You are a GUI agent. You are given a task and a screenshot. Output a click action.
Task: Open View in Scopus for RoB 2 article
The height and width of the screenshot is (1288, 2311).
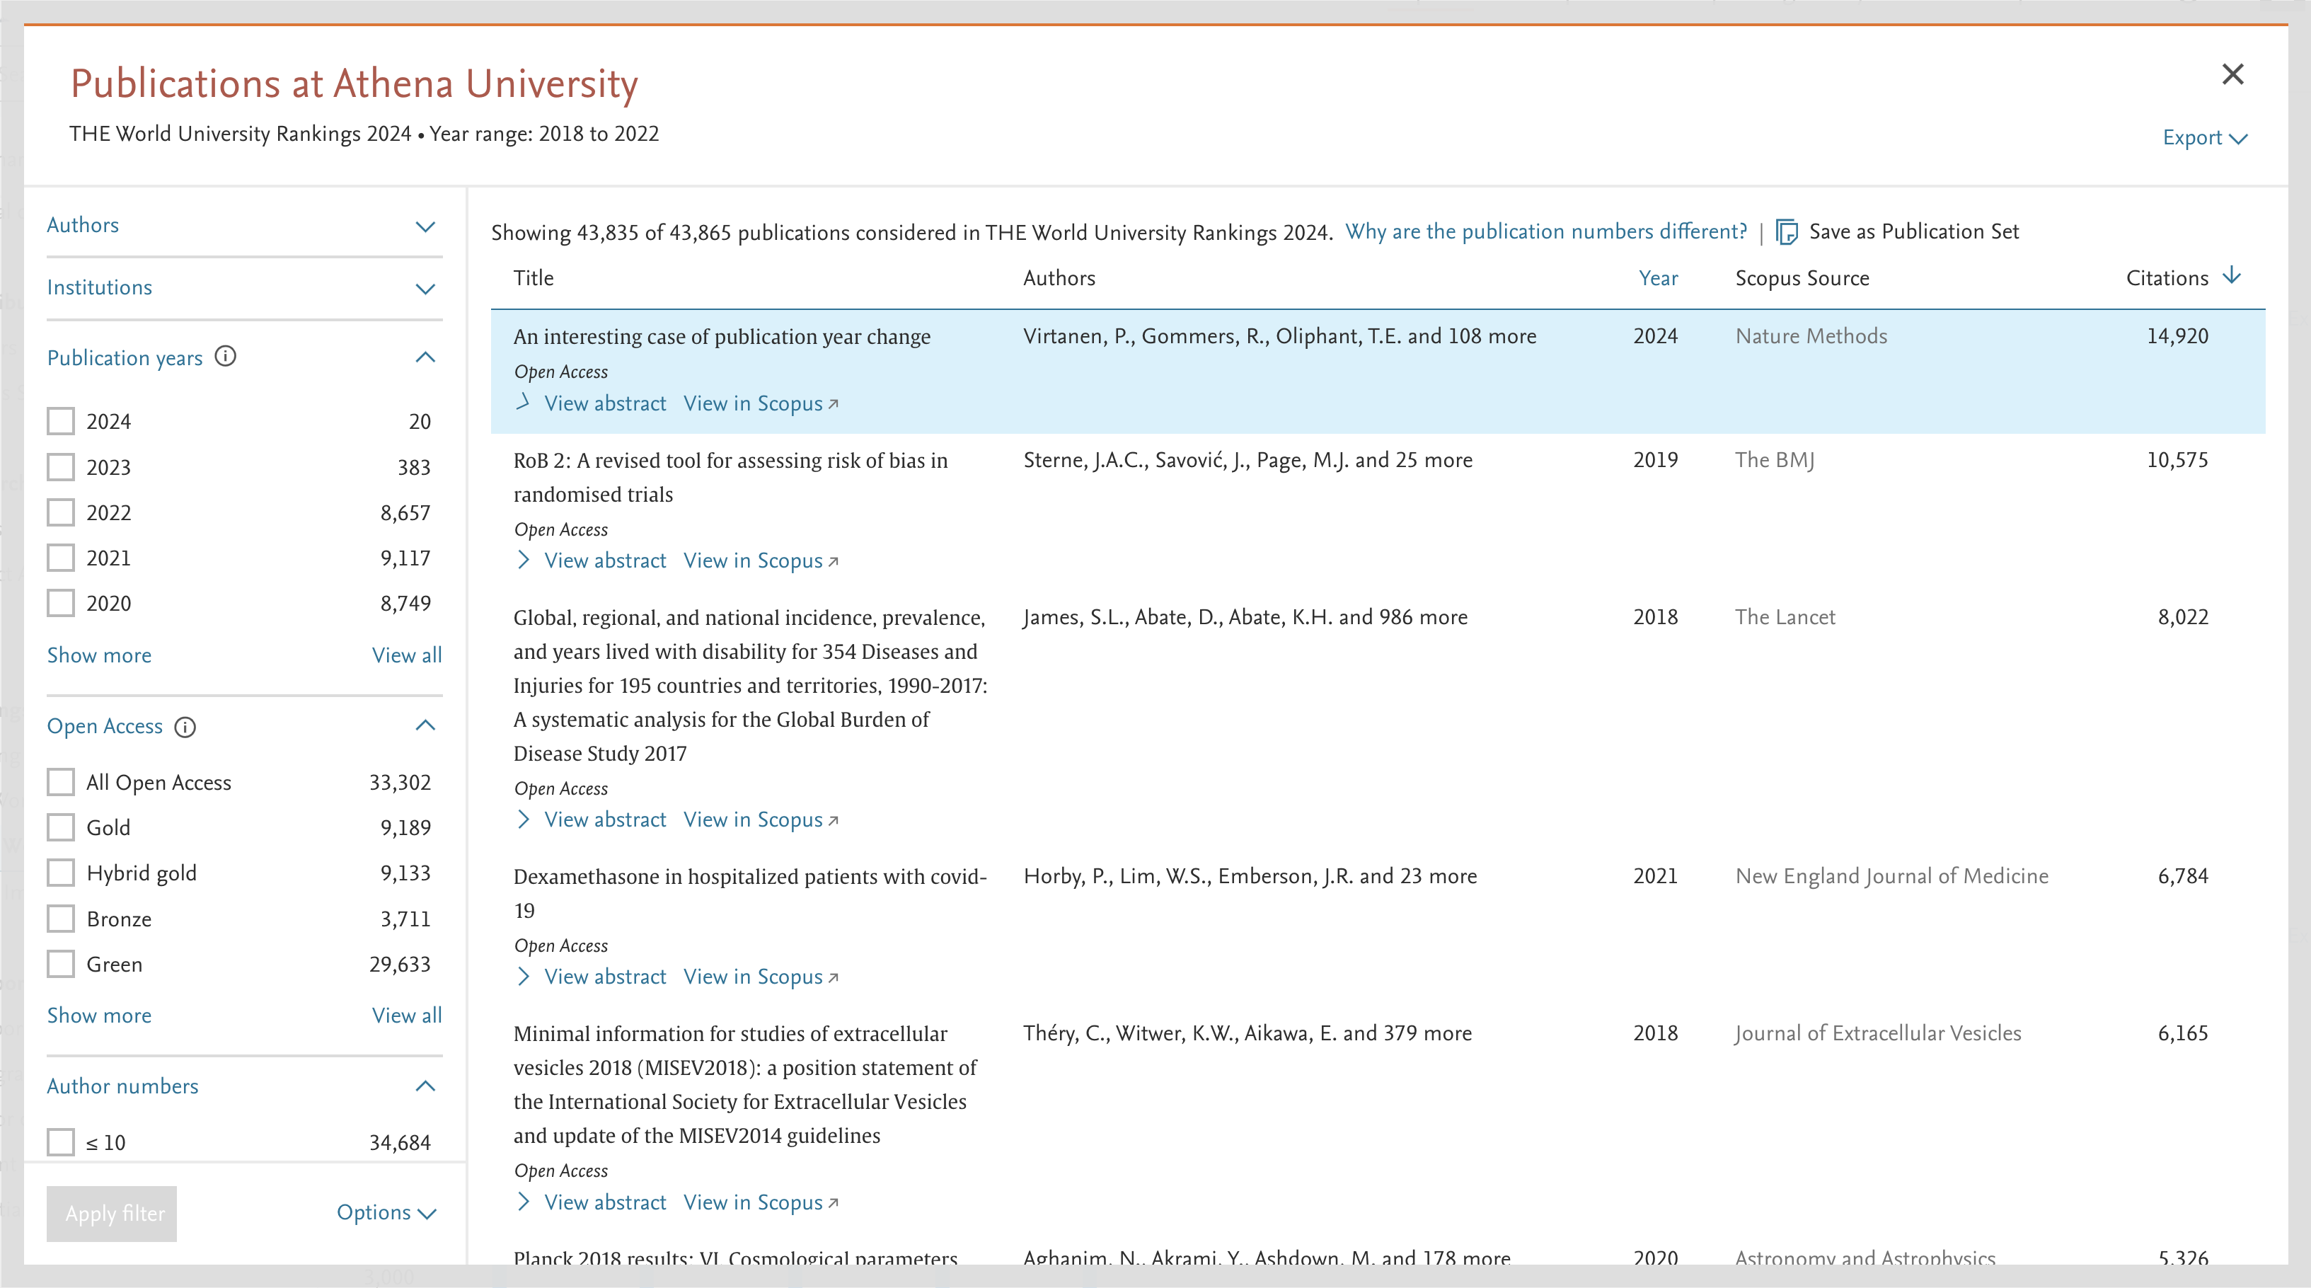click(x=761, y=561)
